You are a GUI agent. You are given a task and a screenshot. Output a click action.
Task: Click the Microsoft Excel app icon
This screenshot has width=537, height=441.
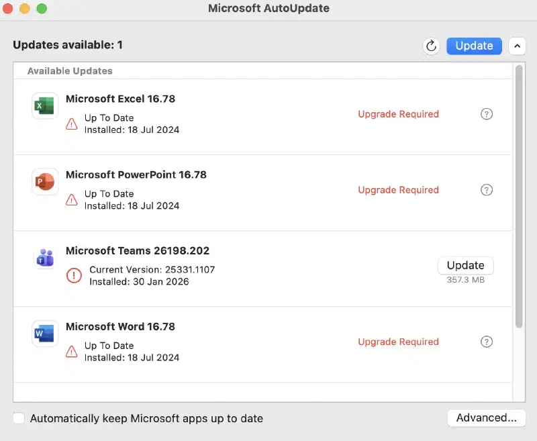pyautogui.click(x=44, y=105)
